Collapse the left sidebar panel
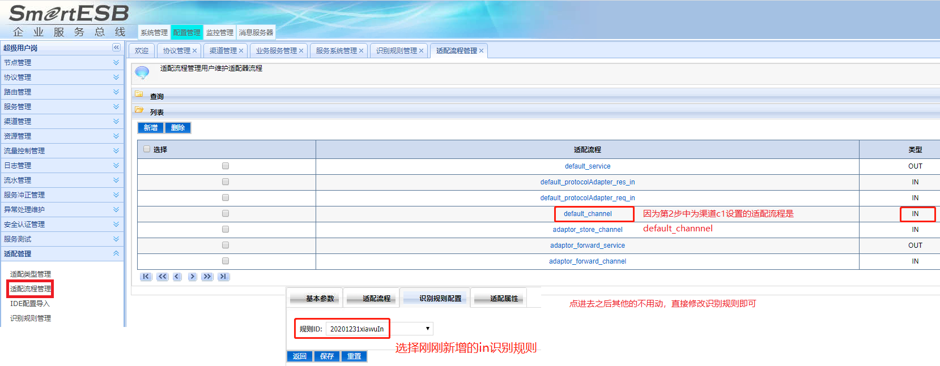940x366 pixels. click(x=116, y=48)
